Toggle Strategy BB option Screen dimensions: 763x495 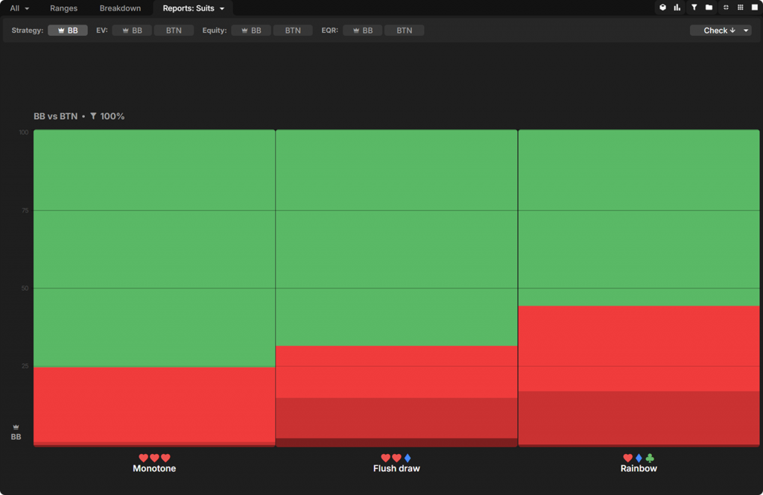point(68,31)
